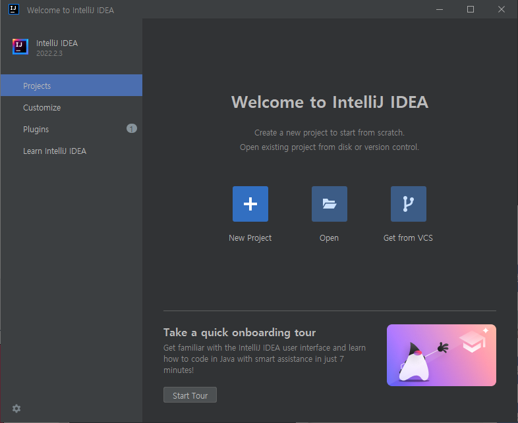Click the version text 2022.2.3
Image resolution: width=518 pixels, height=423 pixels.
(49, 53)
